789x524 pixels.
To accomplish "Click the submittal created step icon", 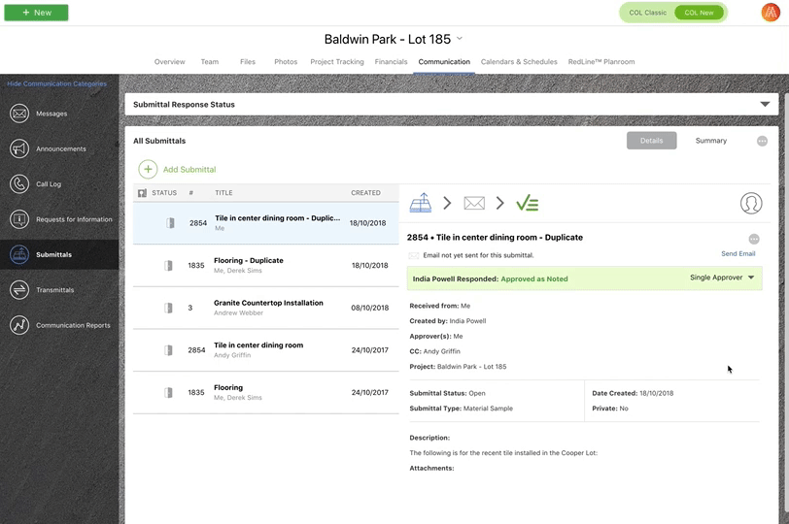I will 421,203.
